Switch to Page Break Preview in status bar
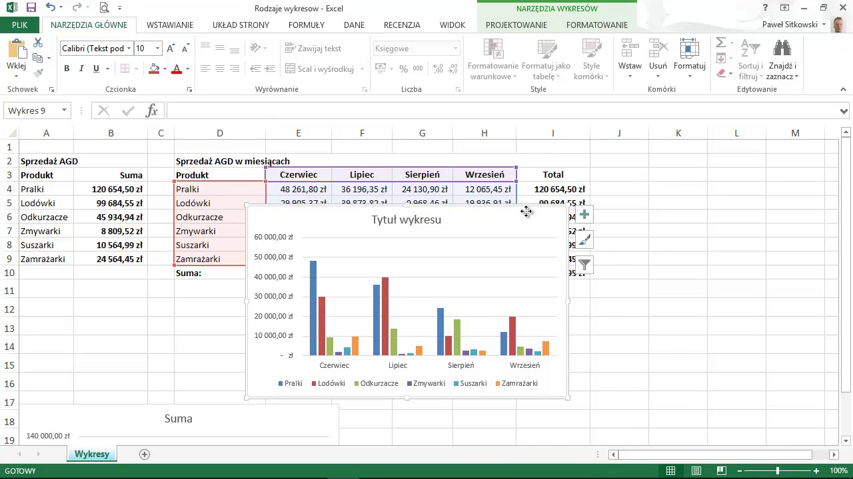 pos(722,471)
